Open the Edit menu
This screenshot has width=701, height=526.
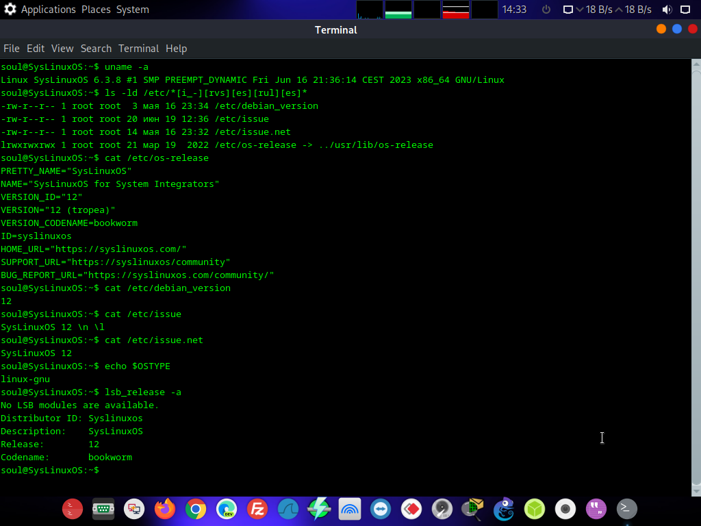pyautogui.click(x=36, y=49)
